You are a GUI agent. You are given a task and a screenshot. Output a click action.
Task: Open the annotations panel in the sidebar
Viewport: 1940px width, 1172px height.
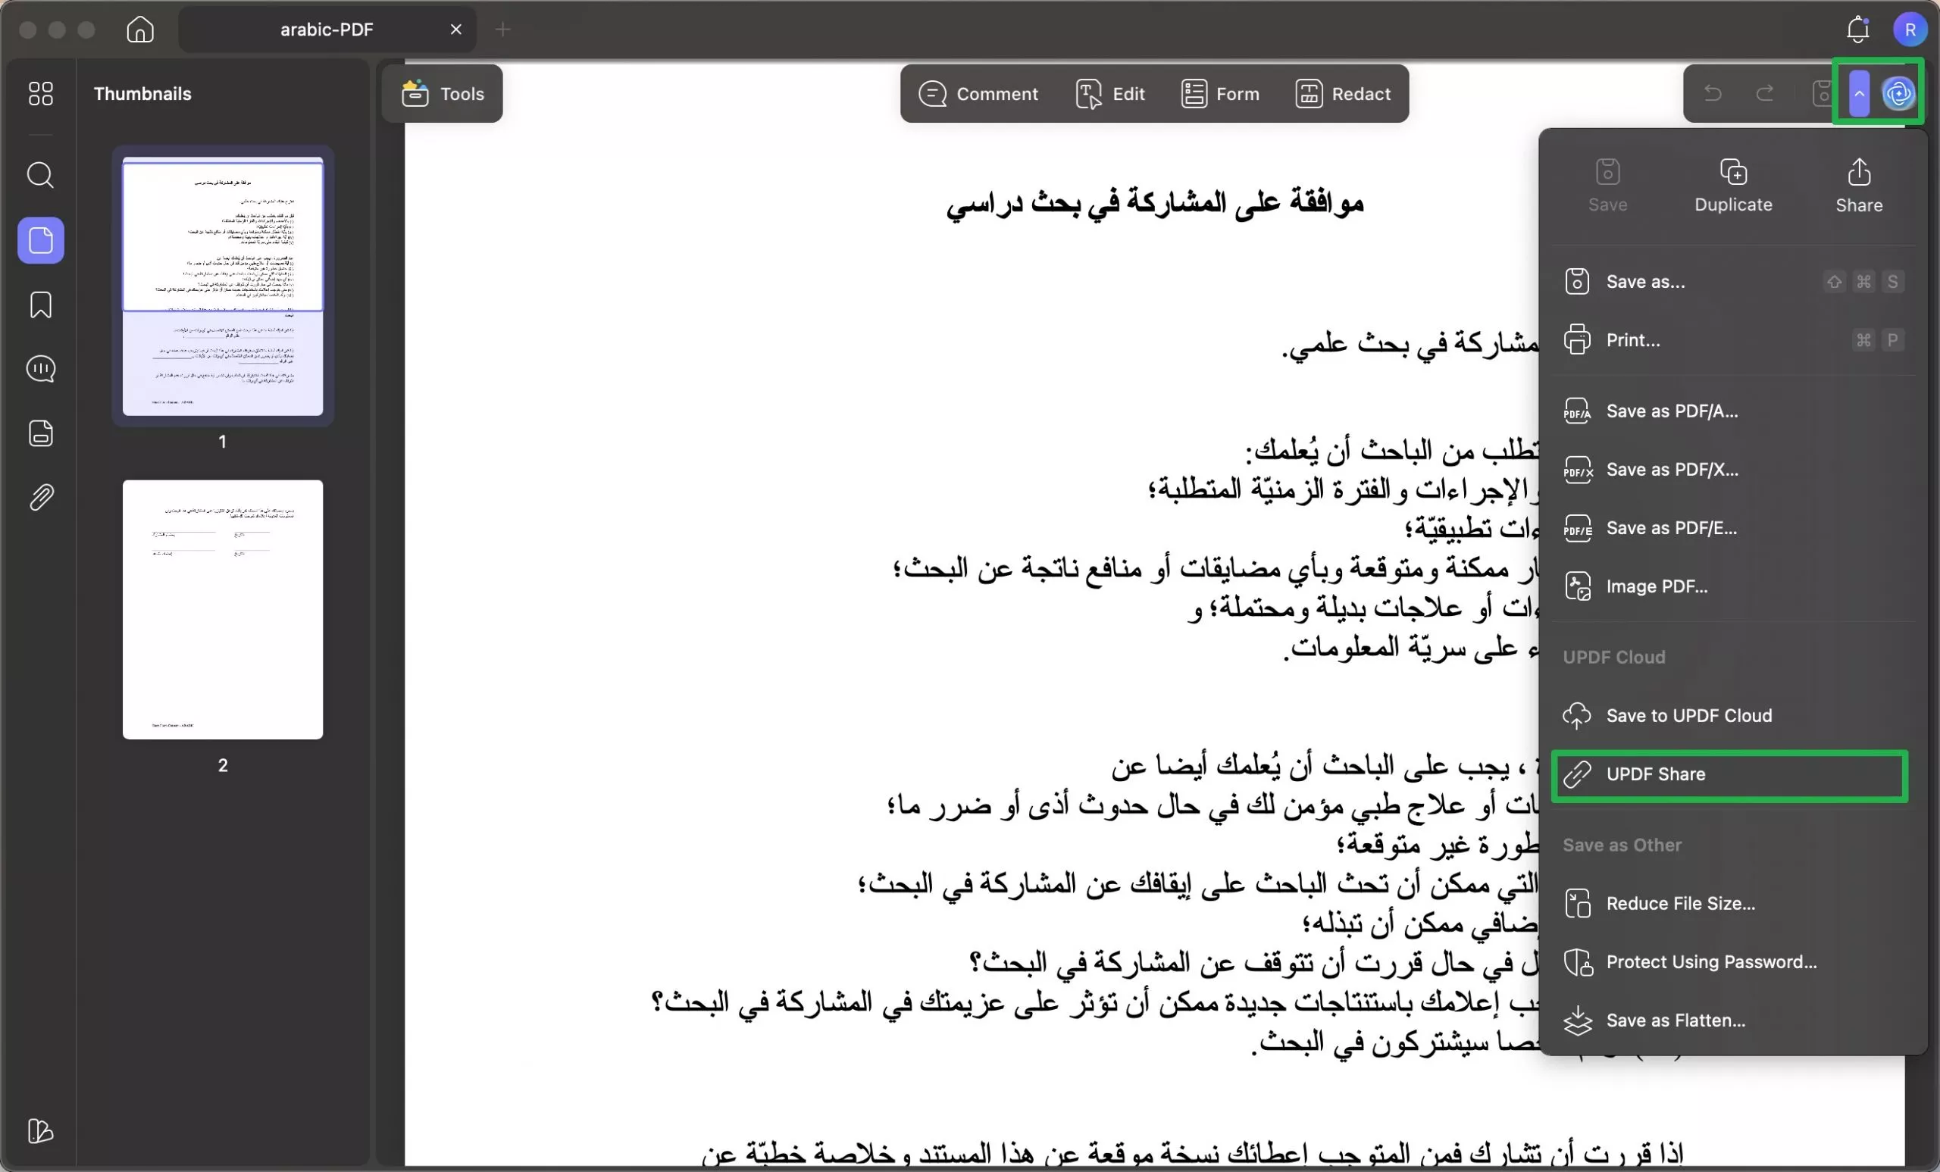[40, 368]
